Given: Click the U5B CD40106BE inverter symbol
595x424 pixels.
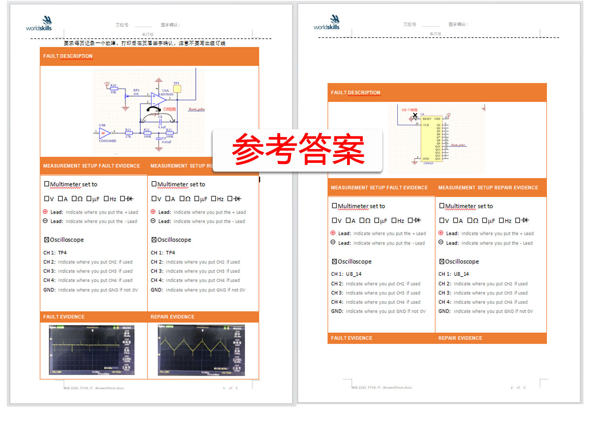Looking at the screenshot, I should click(x=104, y=134).
